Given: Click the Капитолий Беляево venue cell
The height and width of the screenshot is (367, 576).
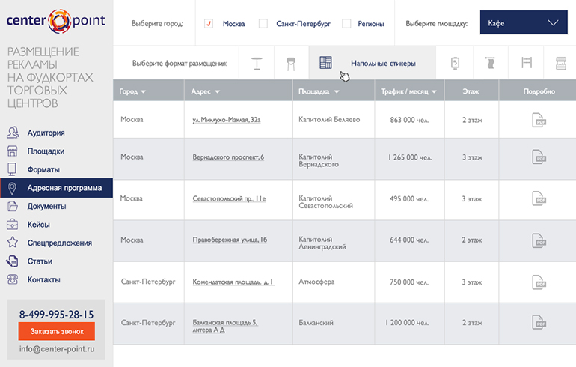Looking at the screenshot, I should [329, 120].
